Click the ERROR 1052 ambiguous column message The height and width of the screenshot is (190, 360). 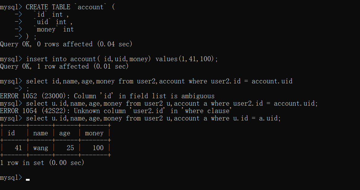pos(107,96)
